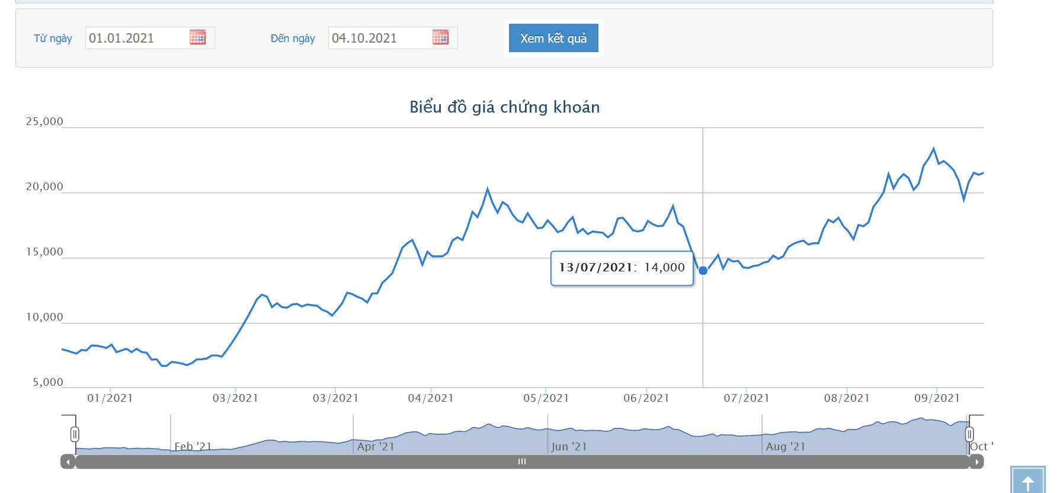The width and height of the screenshot is (1063, 493).
Task: Click the 'Feb '21' navigator marker
Action: [193, 446]
